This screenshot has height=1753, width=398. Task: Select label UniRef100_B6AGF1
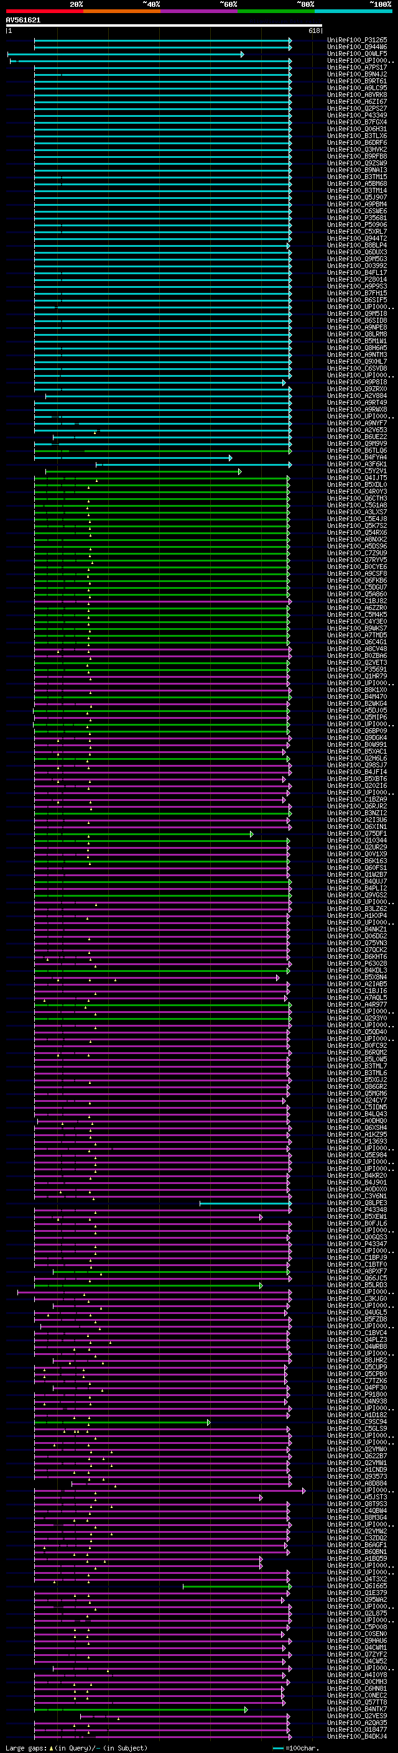click(x=357, y=1545)
